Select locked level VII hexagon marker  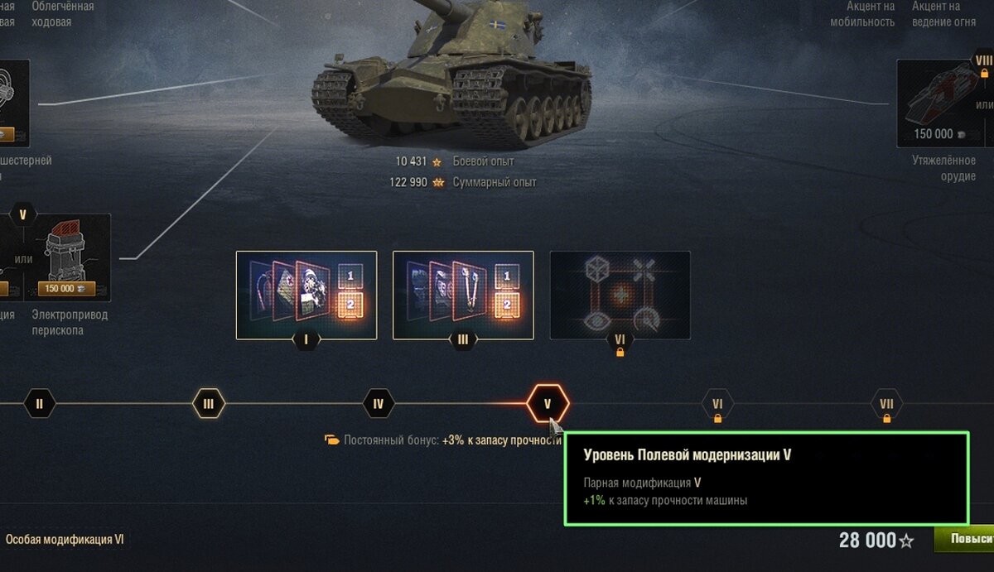tap(886, 406)
